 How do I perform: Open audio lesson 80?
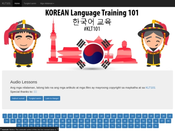(150, 126)
